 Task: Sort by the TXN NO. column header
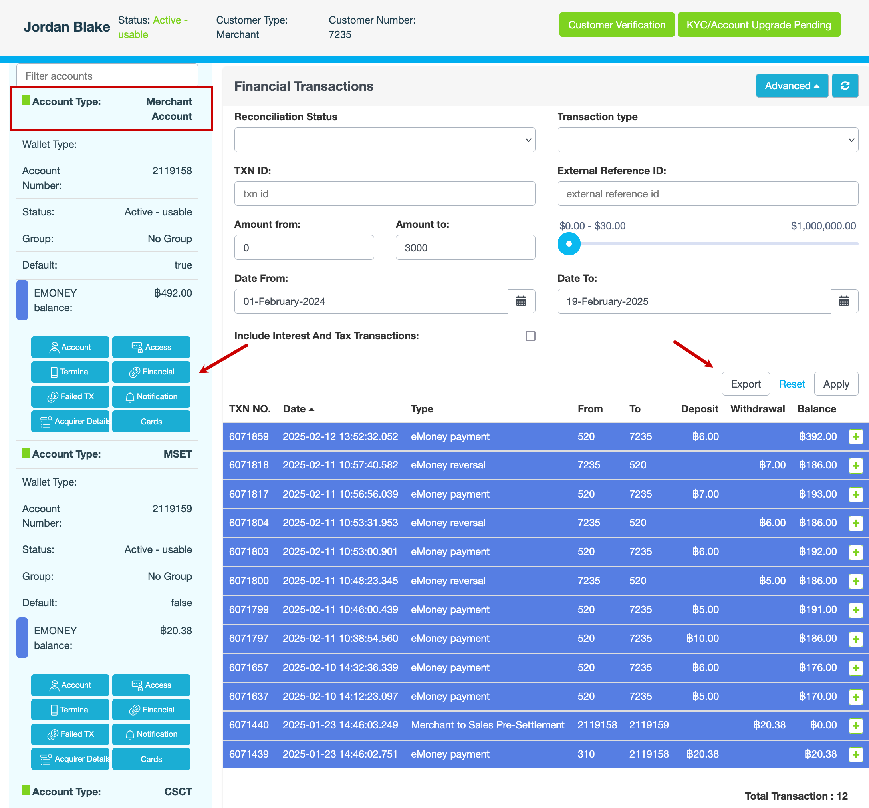coord(250,409)
